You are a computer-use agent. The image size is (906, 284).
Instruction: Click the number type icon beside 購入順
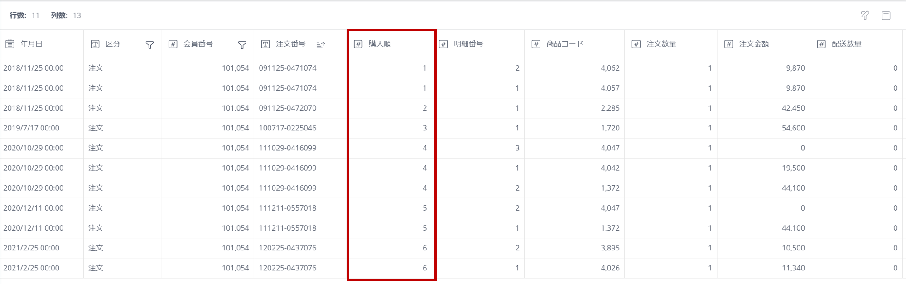click(358, 44)
